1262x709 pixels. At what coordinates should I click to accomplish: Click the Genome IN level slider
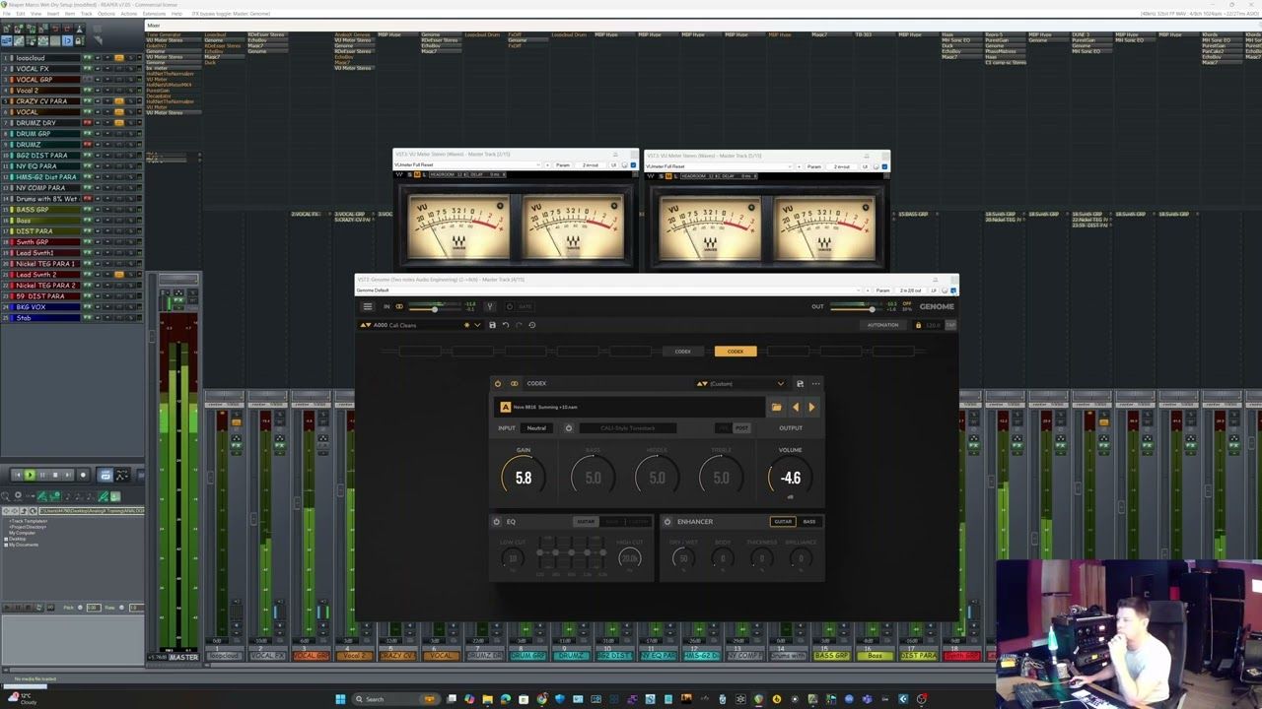pos(434,307)
